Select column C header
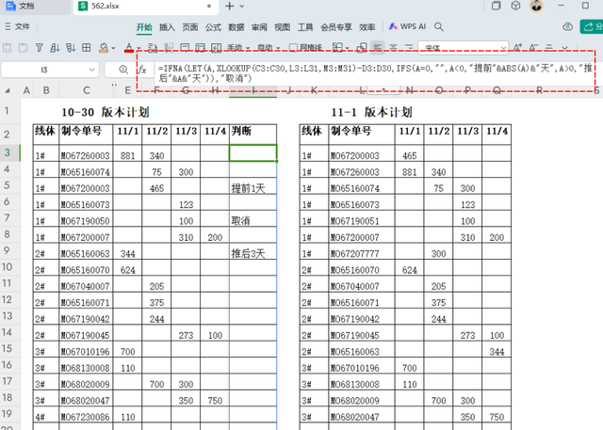The width and height of the screenshot is (603, 430). coord(86,90)
